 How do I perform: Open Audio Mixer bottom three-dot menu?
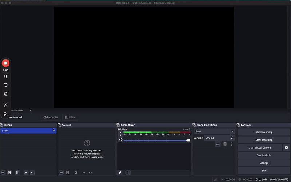128,173
